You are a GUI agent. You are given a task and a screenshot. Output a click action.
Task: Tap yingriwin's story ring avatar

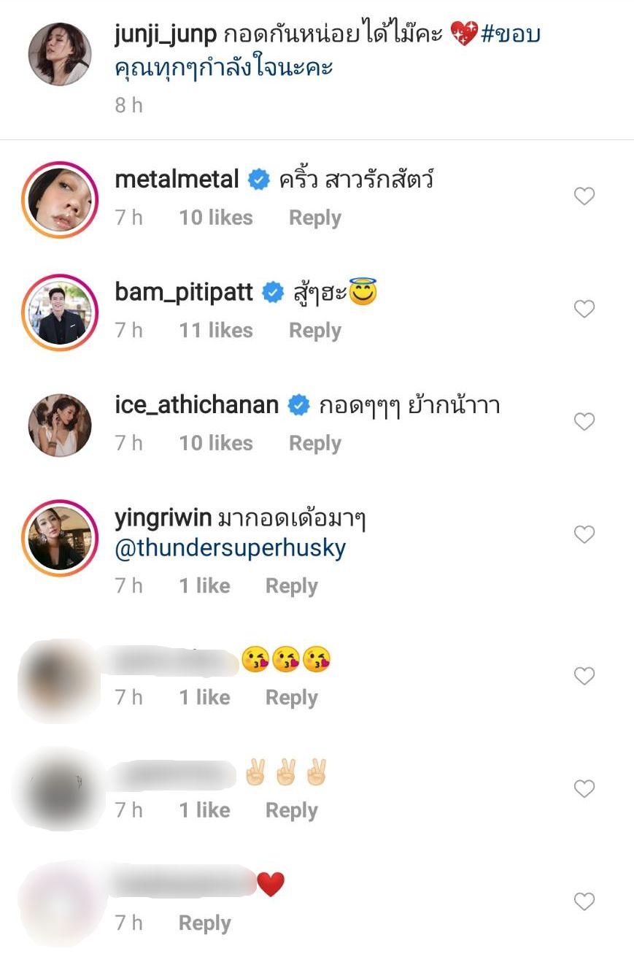click(x=60, y=538)
